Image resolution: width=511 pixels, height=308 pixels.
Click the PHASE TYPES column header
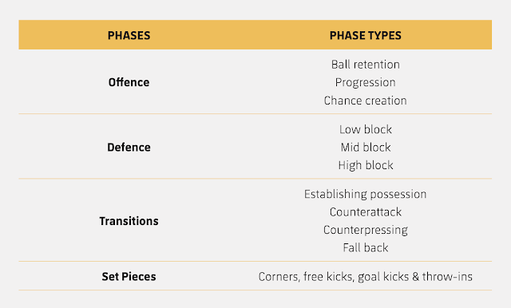point(366,35)
